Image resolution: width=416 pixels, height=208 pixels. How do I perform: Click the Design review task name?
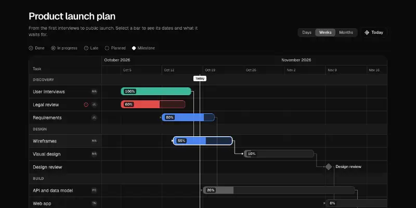point(47,167)
